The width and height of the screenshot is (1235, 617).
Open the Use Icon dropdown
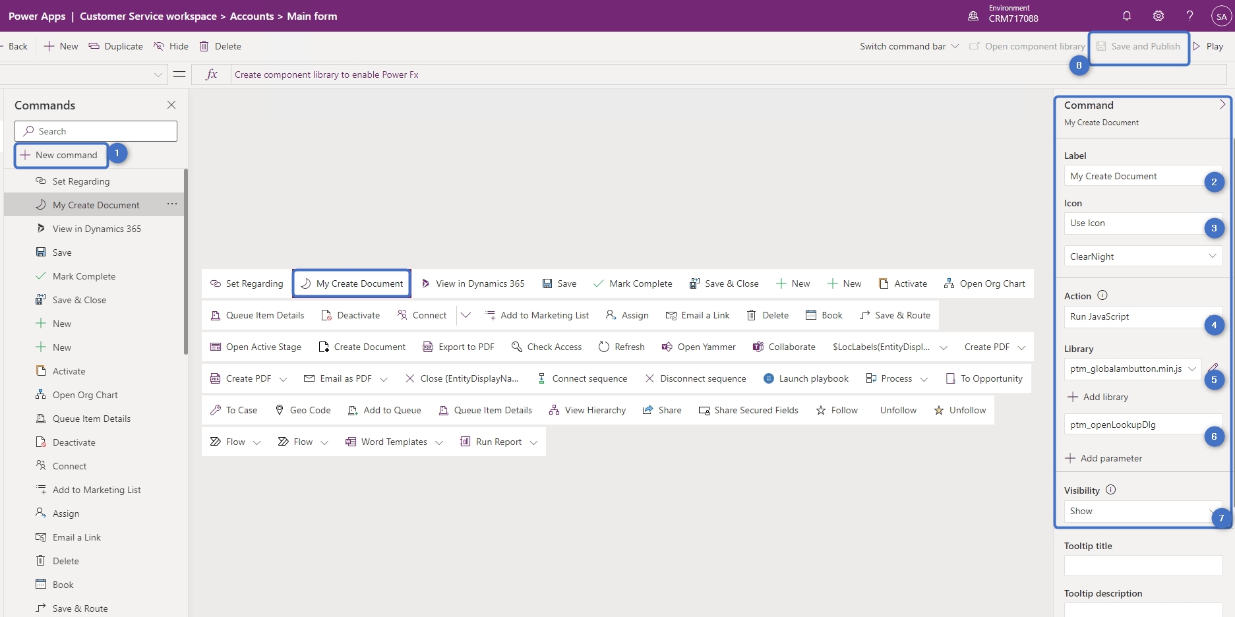pyautogui.click(x=1143, y=223)
